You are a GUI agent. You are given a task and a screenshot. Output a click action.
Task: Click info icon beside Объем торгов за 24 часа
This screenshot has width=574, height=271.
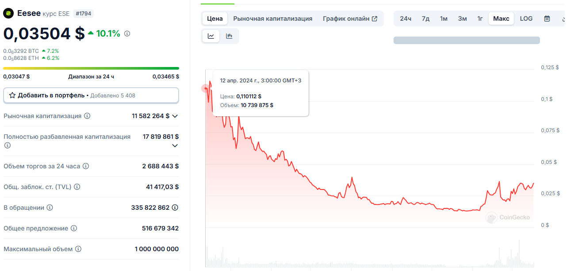(85, 166)
